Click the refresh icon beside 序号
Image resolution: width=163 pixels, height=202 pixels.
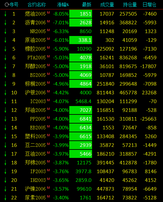[x=7, y=5]
